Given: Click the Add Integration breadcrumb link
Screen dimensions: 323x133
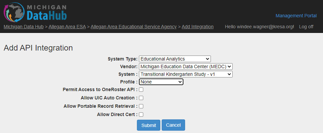Looking at the screenshot, I should [x=197, y=27].
